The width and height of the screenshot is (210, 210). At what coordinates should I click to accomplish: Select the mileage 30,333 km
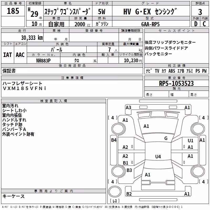click(32, 38)
